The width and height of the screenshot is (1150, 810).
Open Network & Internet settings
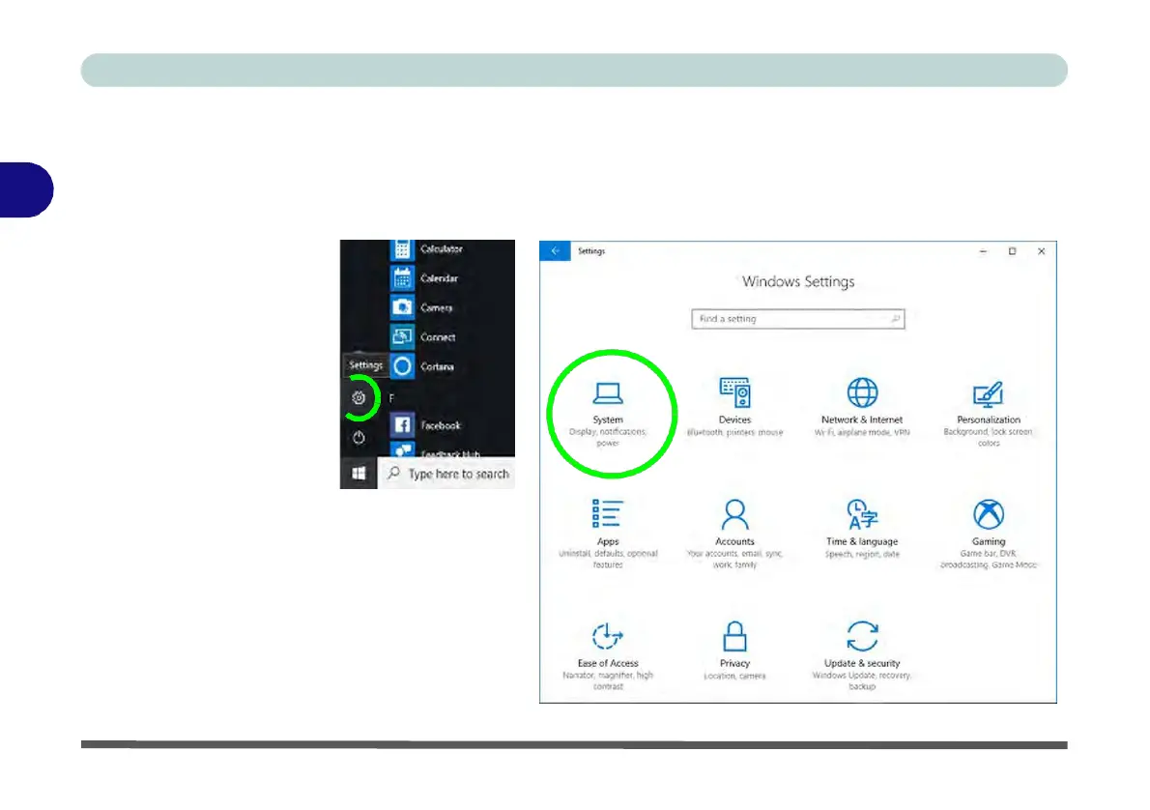[x=862, y=408]
